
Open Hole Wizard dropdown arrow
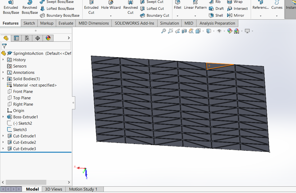111,16
